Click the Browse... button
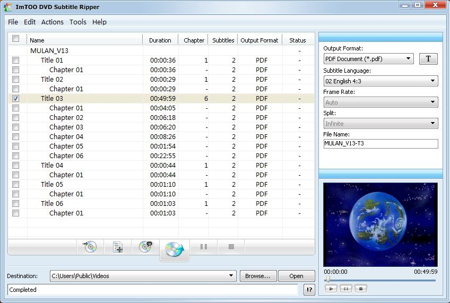Image resolution: width=450 pixels, height=303 pixels. [258, 276]
